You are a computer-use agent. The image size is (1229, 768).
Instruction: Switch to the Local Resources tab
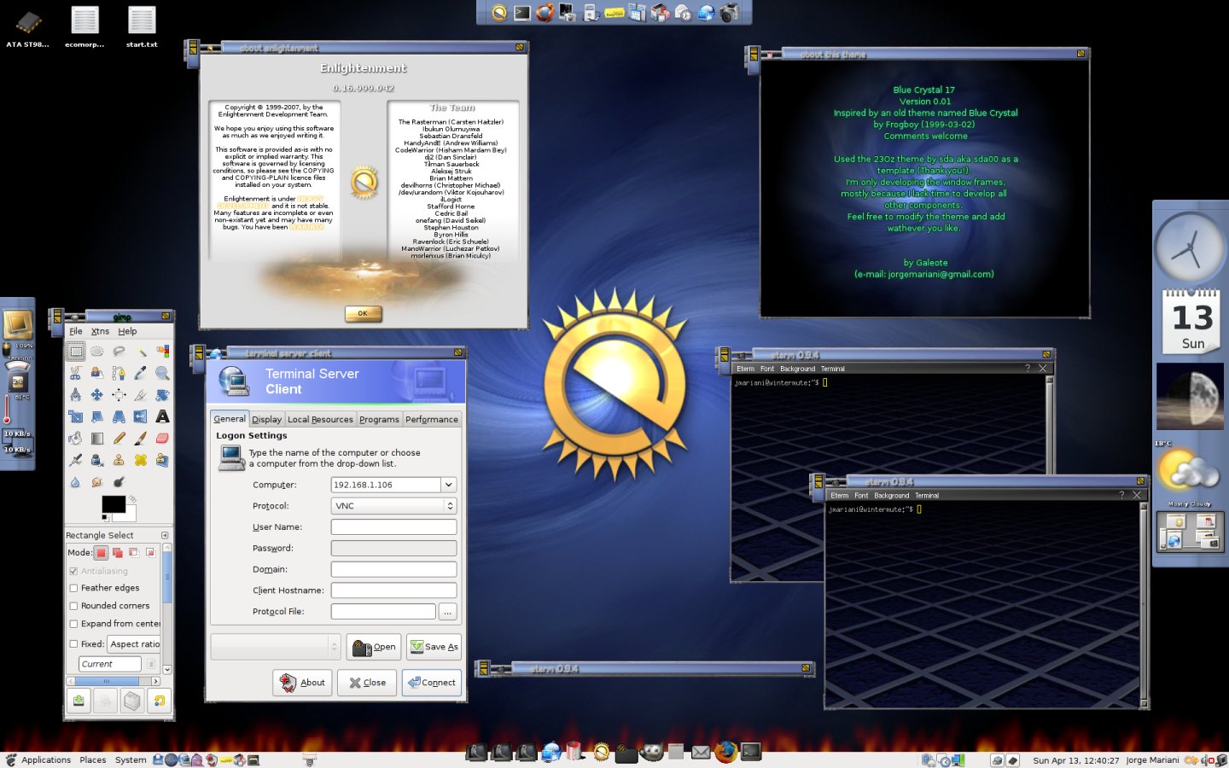[x=320, y=419]
